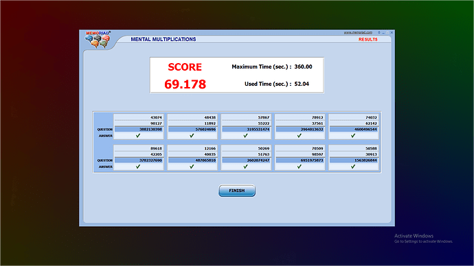Select the operand 55222

point(264,123)
